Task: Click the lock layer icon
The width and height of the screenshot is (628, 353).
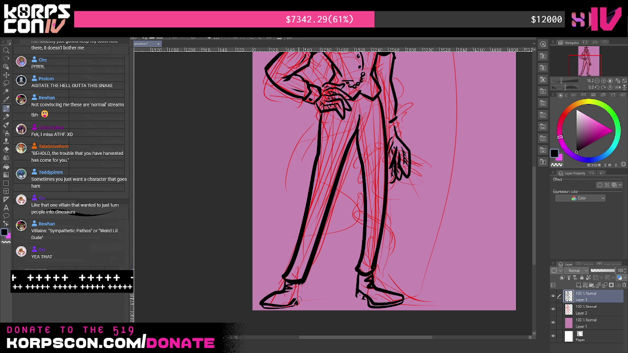Action: pyautogui.click(x=582, y=277)
